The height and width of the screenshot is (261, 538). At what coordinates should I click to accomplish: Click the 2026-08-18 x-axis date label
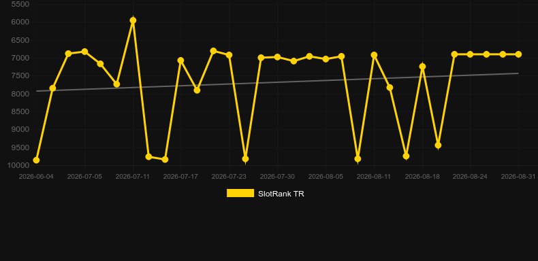point(422,177)
